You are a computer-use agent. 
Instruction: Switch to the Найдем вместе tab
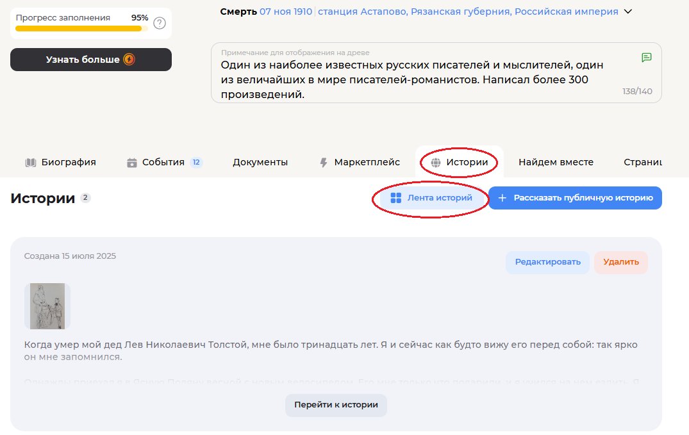click(x=556, y=162)
